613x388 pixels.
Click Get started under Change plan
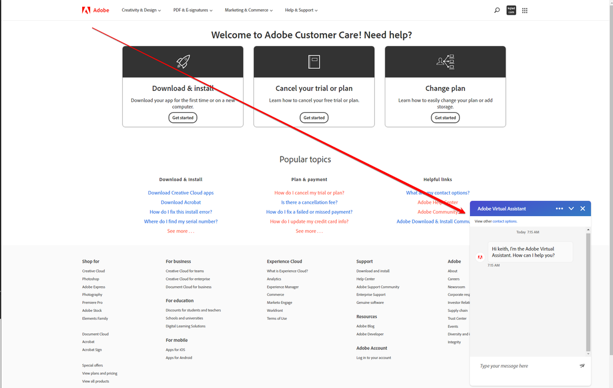(x=445, y=118)
